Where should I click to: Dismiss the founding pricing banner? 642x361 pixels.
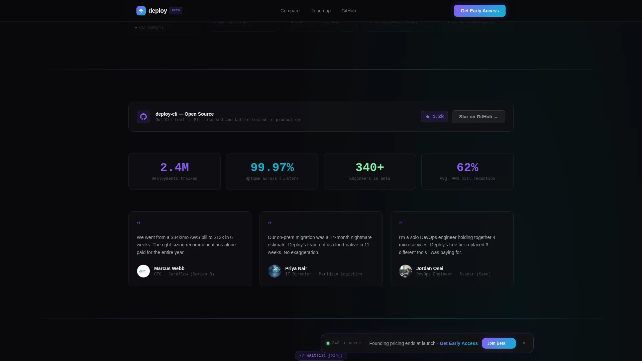[x=524, y=343]
